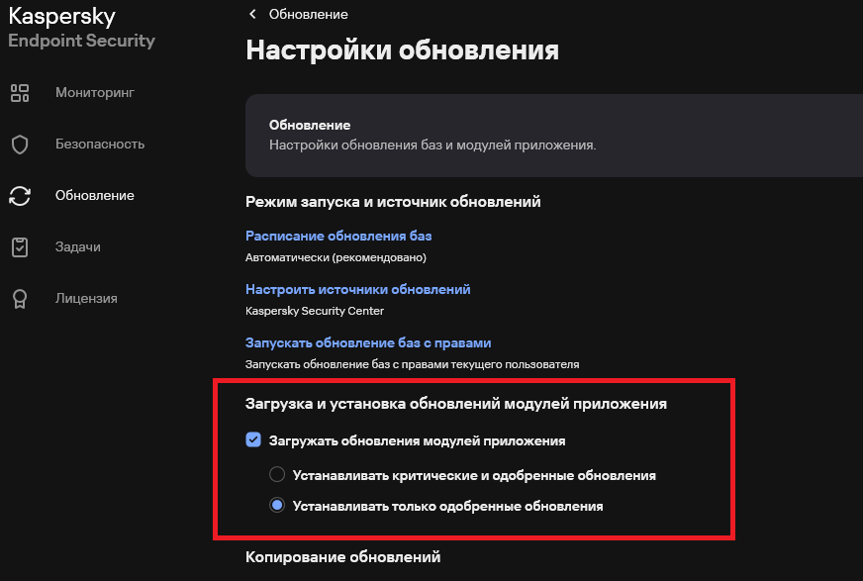Screen dimensions: 863x581
Task: Select Устанавливать только одобренные обновления option
Action: (x=277, y=506)
